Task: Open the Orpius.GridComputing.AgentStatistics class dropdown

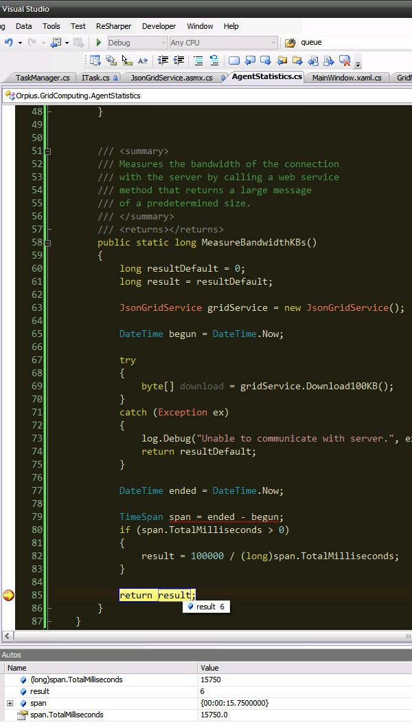Action: (x=207, y=96)
